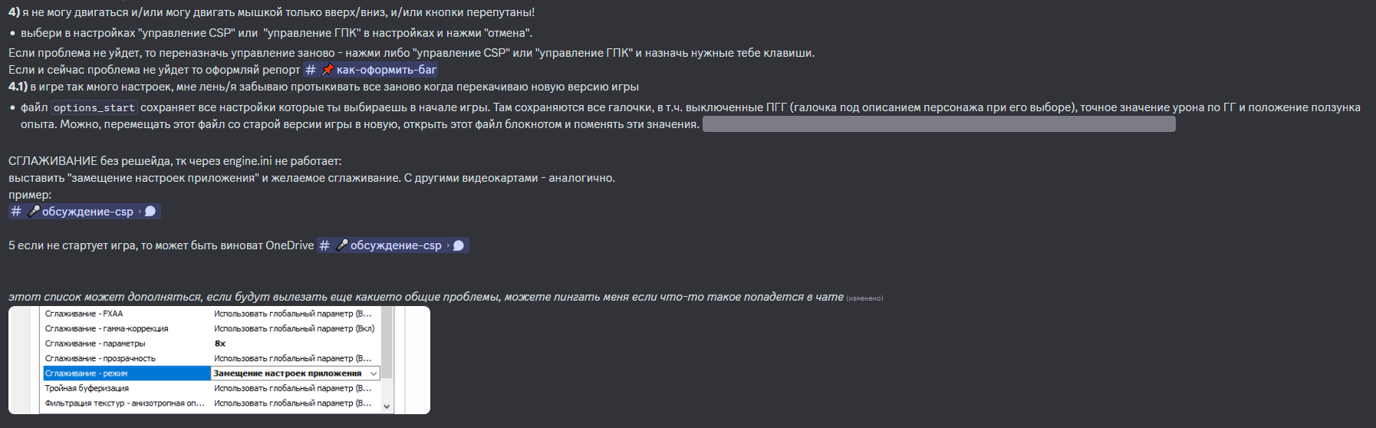Open обсуждение-csp link after the word OneDrive
Image resolution: width=1376 pixels, height=428 pixels.
[x=393, y=245]
